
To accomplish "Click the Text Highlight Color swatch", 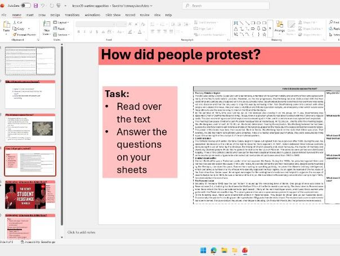I will (x=130, y=32).
